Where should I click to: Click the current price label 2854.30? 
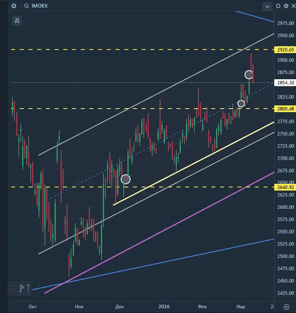(x=285, y=83)
